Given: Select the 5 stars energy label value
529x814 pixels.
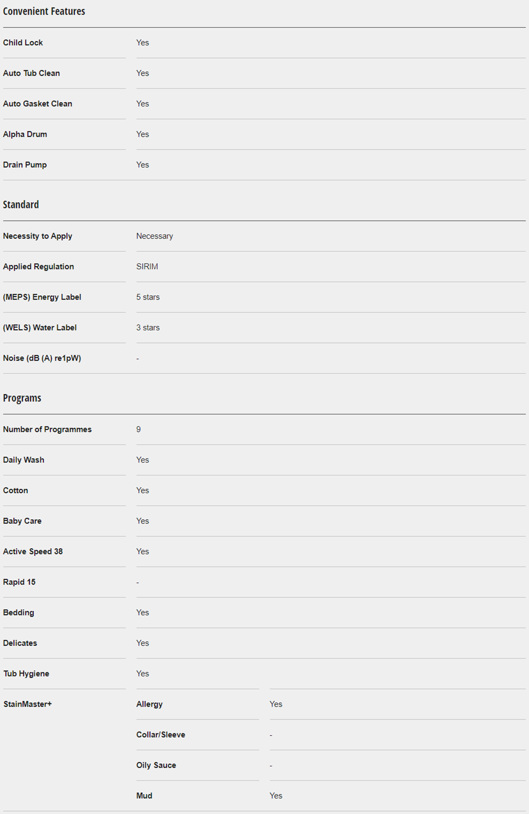Looking at the screenshot, I should click(x=148, y=297).
